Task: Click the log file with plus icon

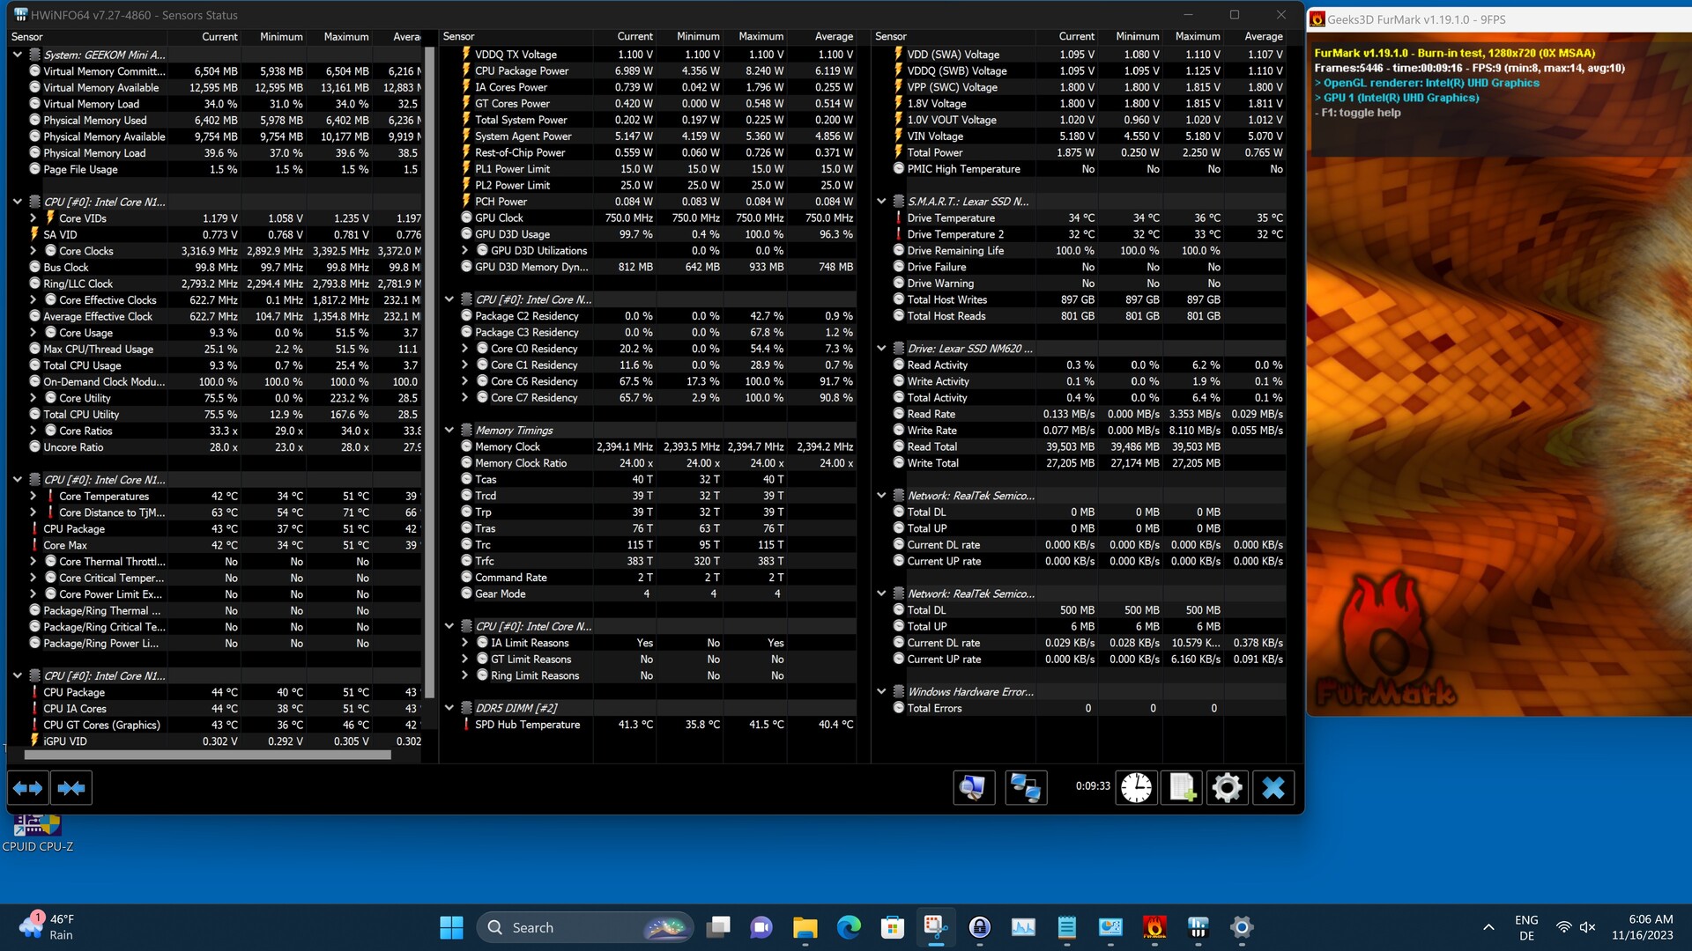Action: point(1182,787)
